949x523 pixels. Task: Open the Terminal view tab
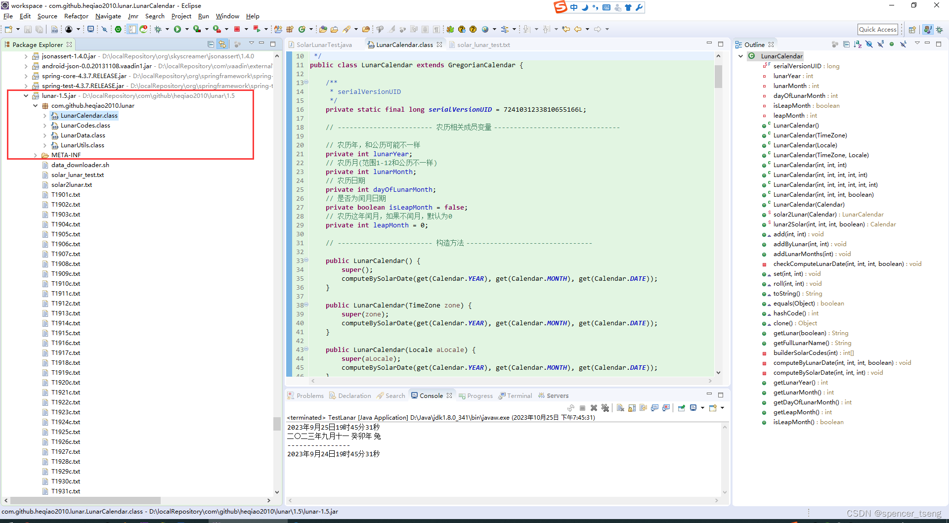pos(519,395)
